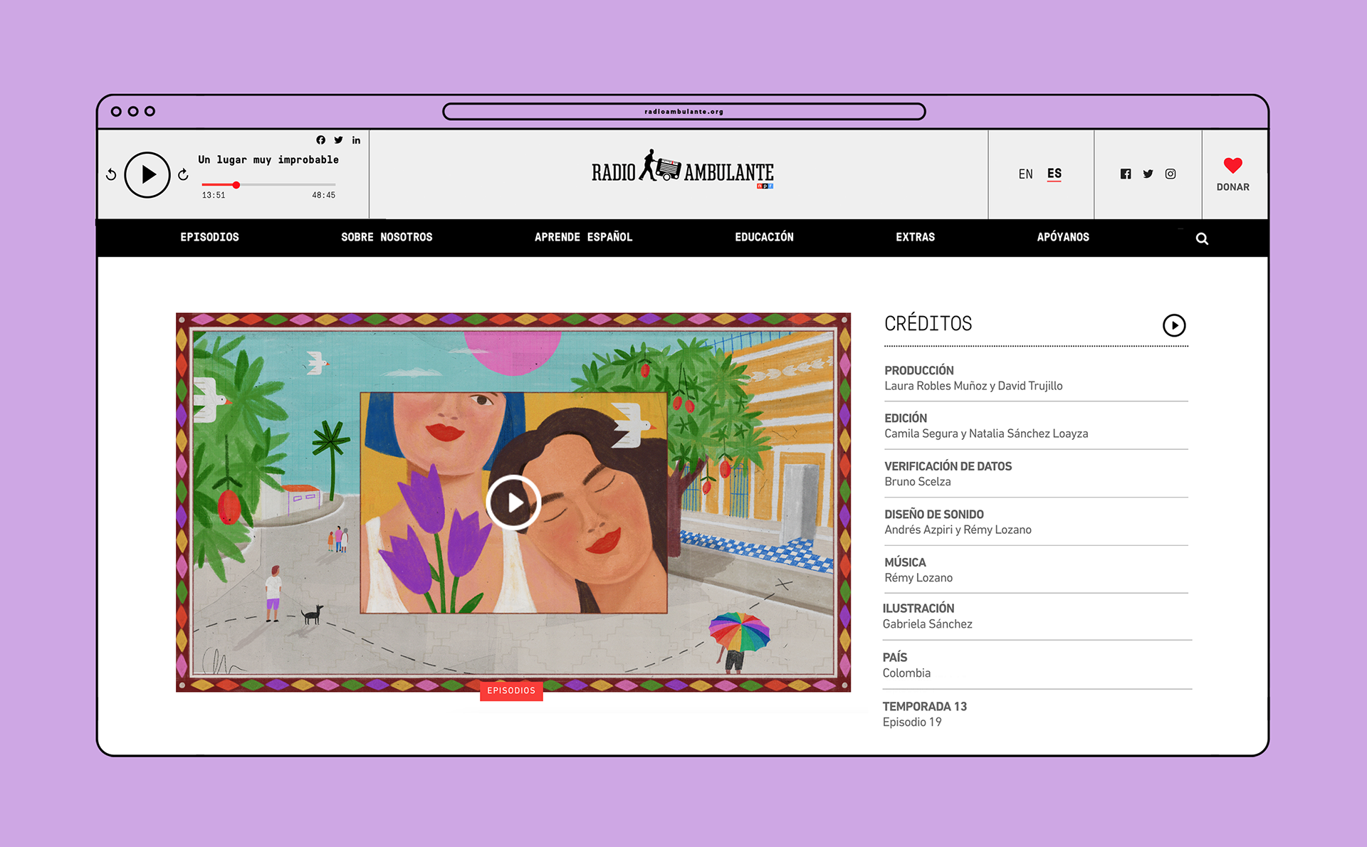Play the episode in the header audio player
The image size is (1367, 847).
(147, 174)
